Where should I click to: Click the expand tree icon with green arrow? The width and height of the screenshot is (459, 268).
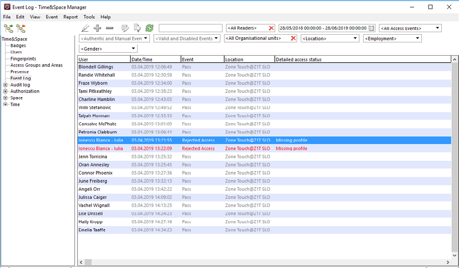tap(8, 28)
